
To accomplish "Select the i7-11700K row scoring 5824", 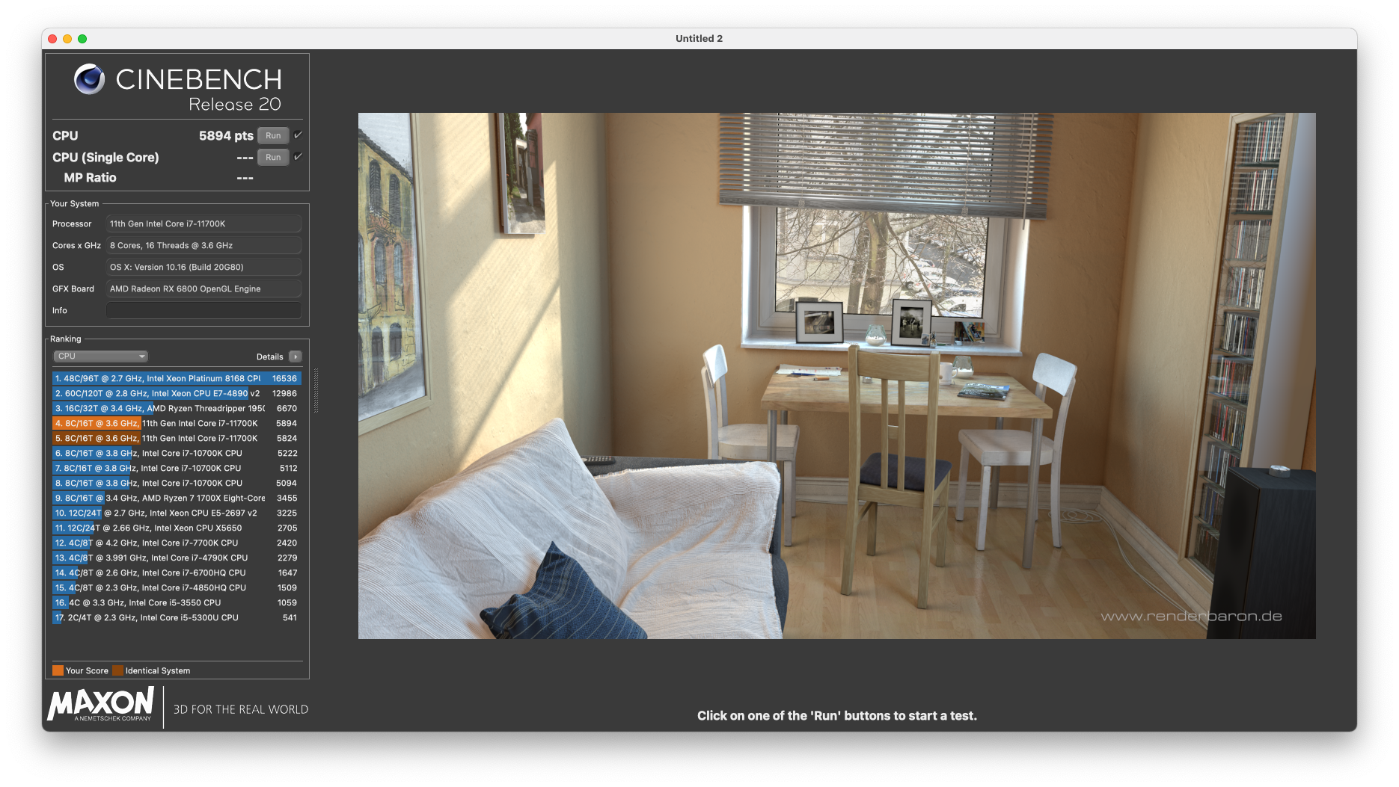I will click(177, 438).
